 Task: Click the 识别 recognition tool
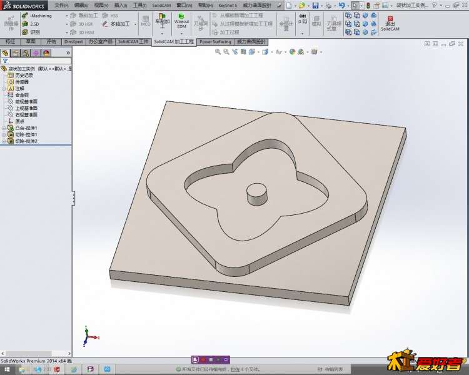click(x=31, y=32)
